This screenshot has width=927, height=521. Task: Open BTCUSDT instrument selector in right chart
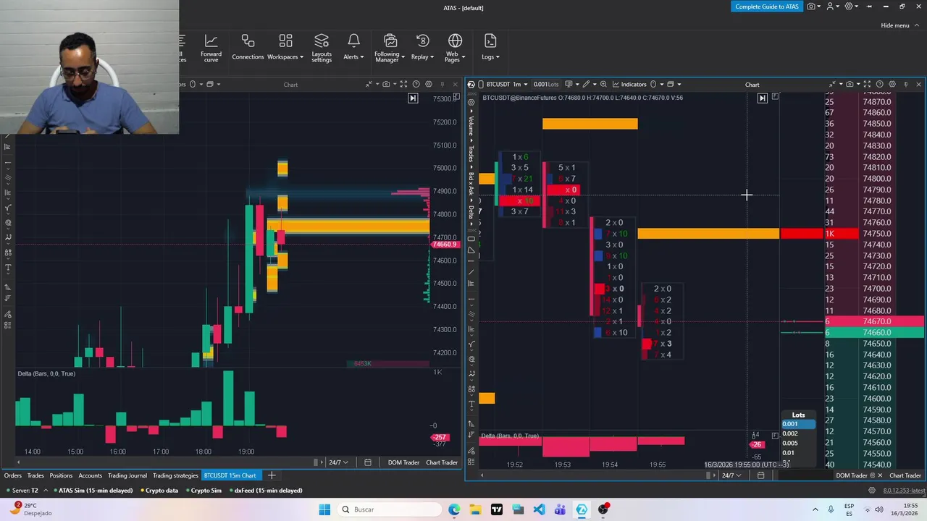coord(498,84)
